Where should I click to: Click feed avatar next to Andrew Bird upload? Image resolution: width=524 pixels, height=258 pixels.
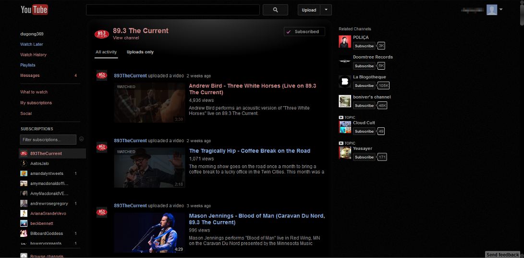pyautogui.click(x=102, y=75)
